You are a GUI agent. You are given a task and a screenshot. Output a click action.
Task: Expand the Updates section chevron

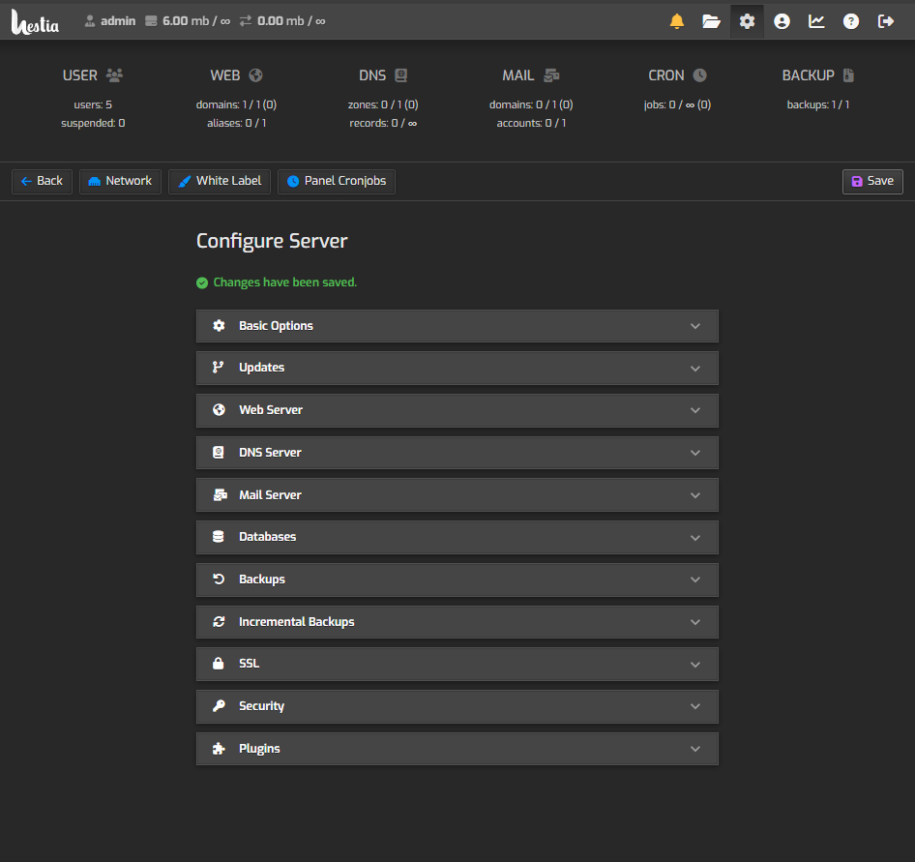(695, 369)
